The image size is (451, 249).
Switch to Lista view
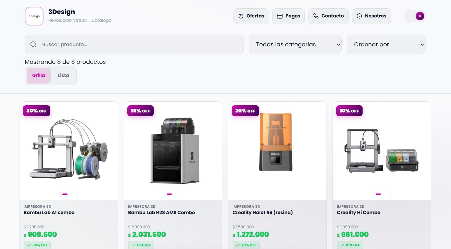(x=63, y=76)
